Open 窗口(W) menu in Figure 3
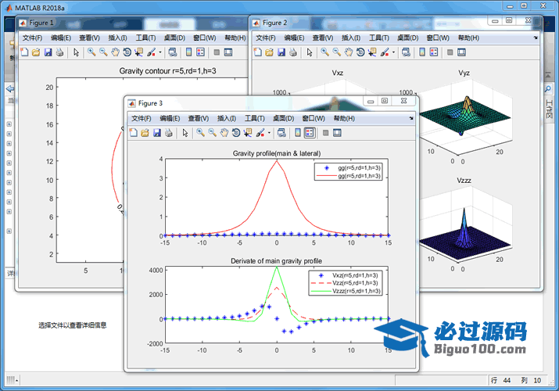Viewport: 559px width, 391px height. (314, 118)
